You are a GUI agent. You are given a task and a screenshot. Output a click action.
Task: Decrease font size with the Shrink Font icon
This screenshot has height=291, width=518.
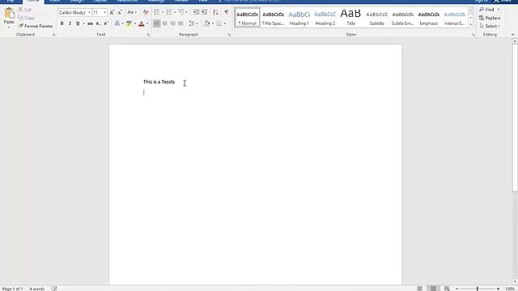[120, 13]
